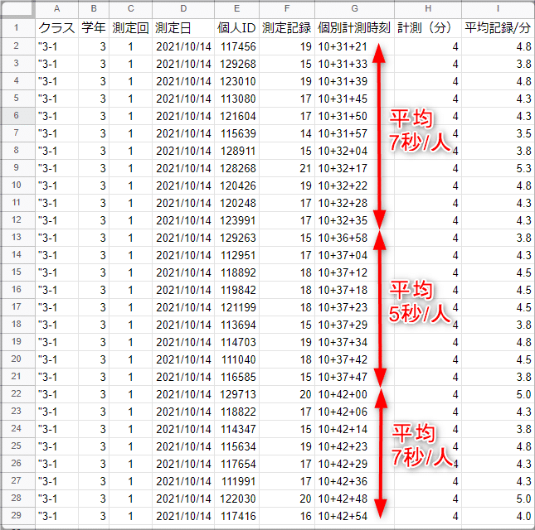The width and height of the screenshot is (535, 530).
Task: Select column A header
Action: pyautogui.click(x=56, y=9)
